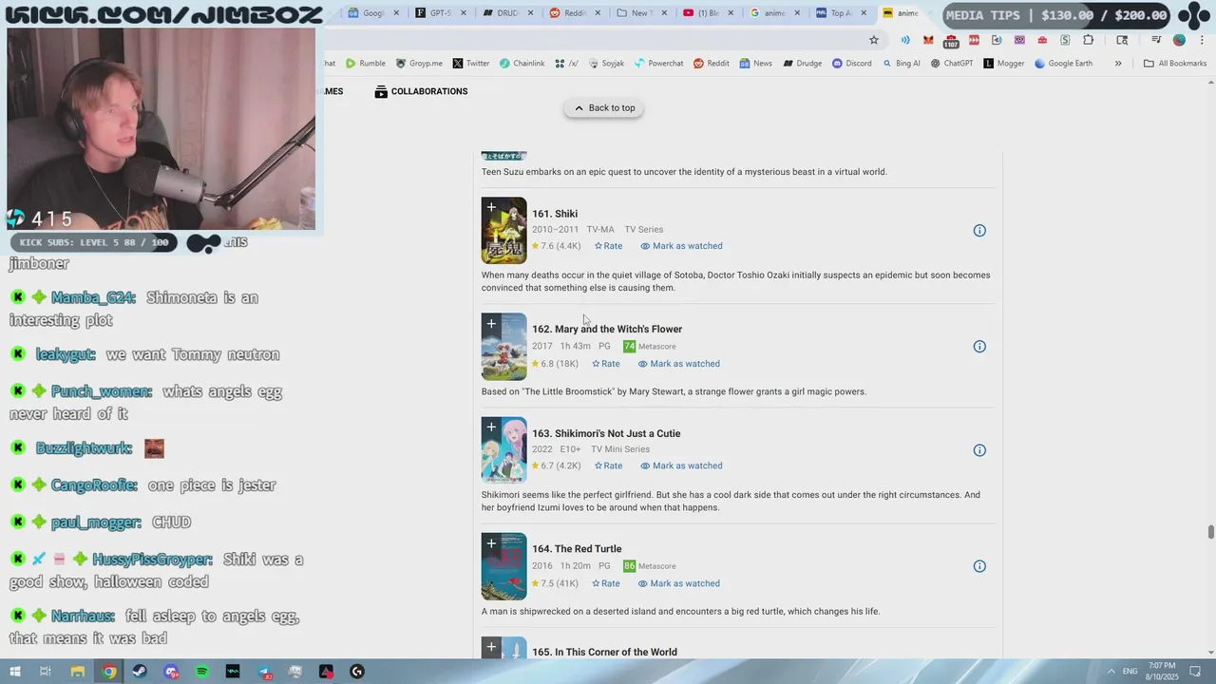
Task: Open File Explorer from the taskbar
Action: [78, 672]
